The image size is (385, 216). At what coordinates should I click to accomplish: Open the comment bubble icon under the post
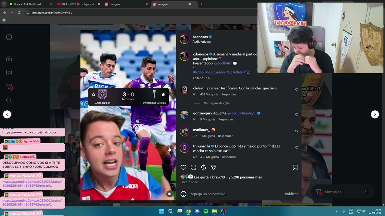pos(194,167)
